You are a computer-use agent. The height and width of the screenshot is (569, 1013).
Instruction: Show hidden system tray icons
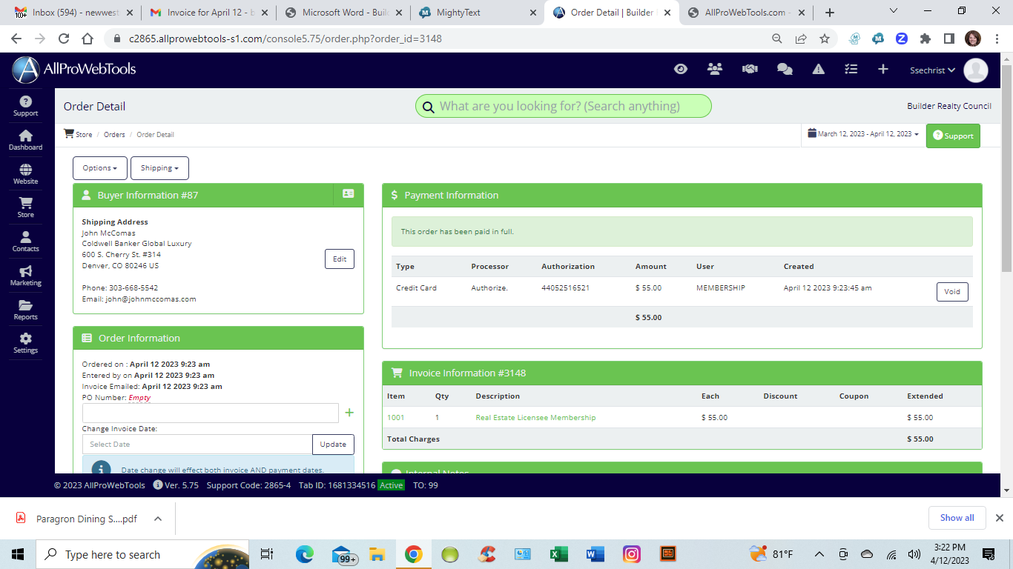pos(819,554)
